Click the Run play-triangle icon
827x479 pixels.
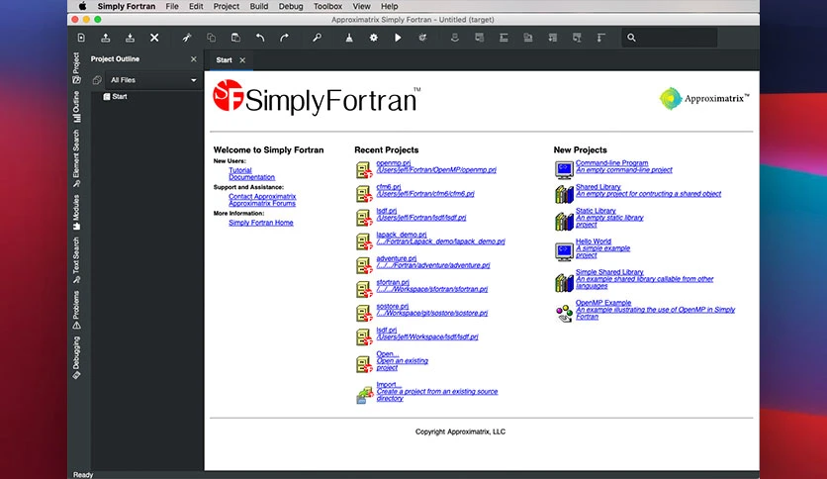tap(398, 38)
